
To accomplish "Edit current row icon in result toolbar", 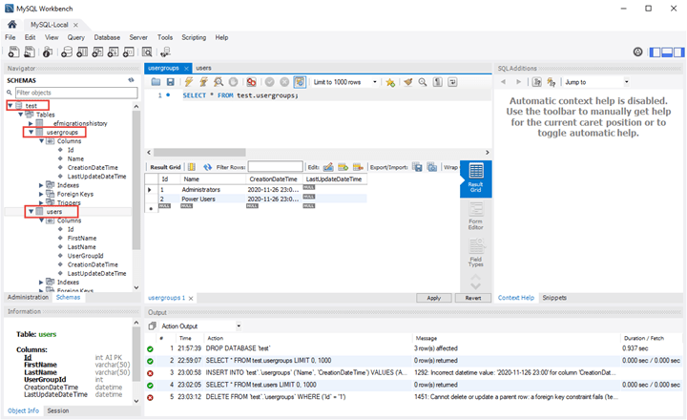I will tap(328, 167).
